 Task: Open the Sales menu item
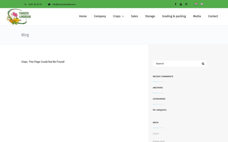click(x=134, y=16)
